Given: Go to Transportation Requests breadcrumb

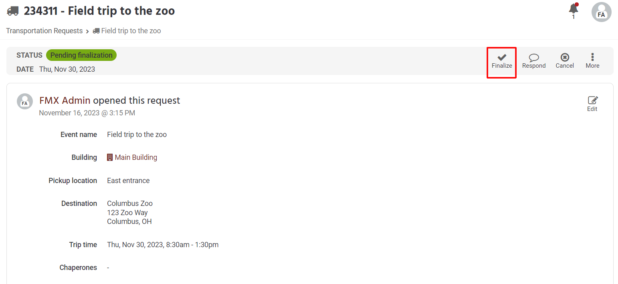Looking at the screenshot, I should click(44, 31).
